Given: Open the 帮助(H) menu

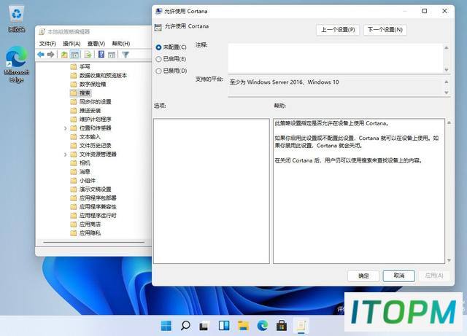Looking at the screenshot, I should [x=120, y=44].
